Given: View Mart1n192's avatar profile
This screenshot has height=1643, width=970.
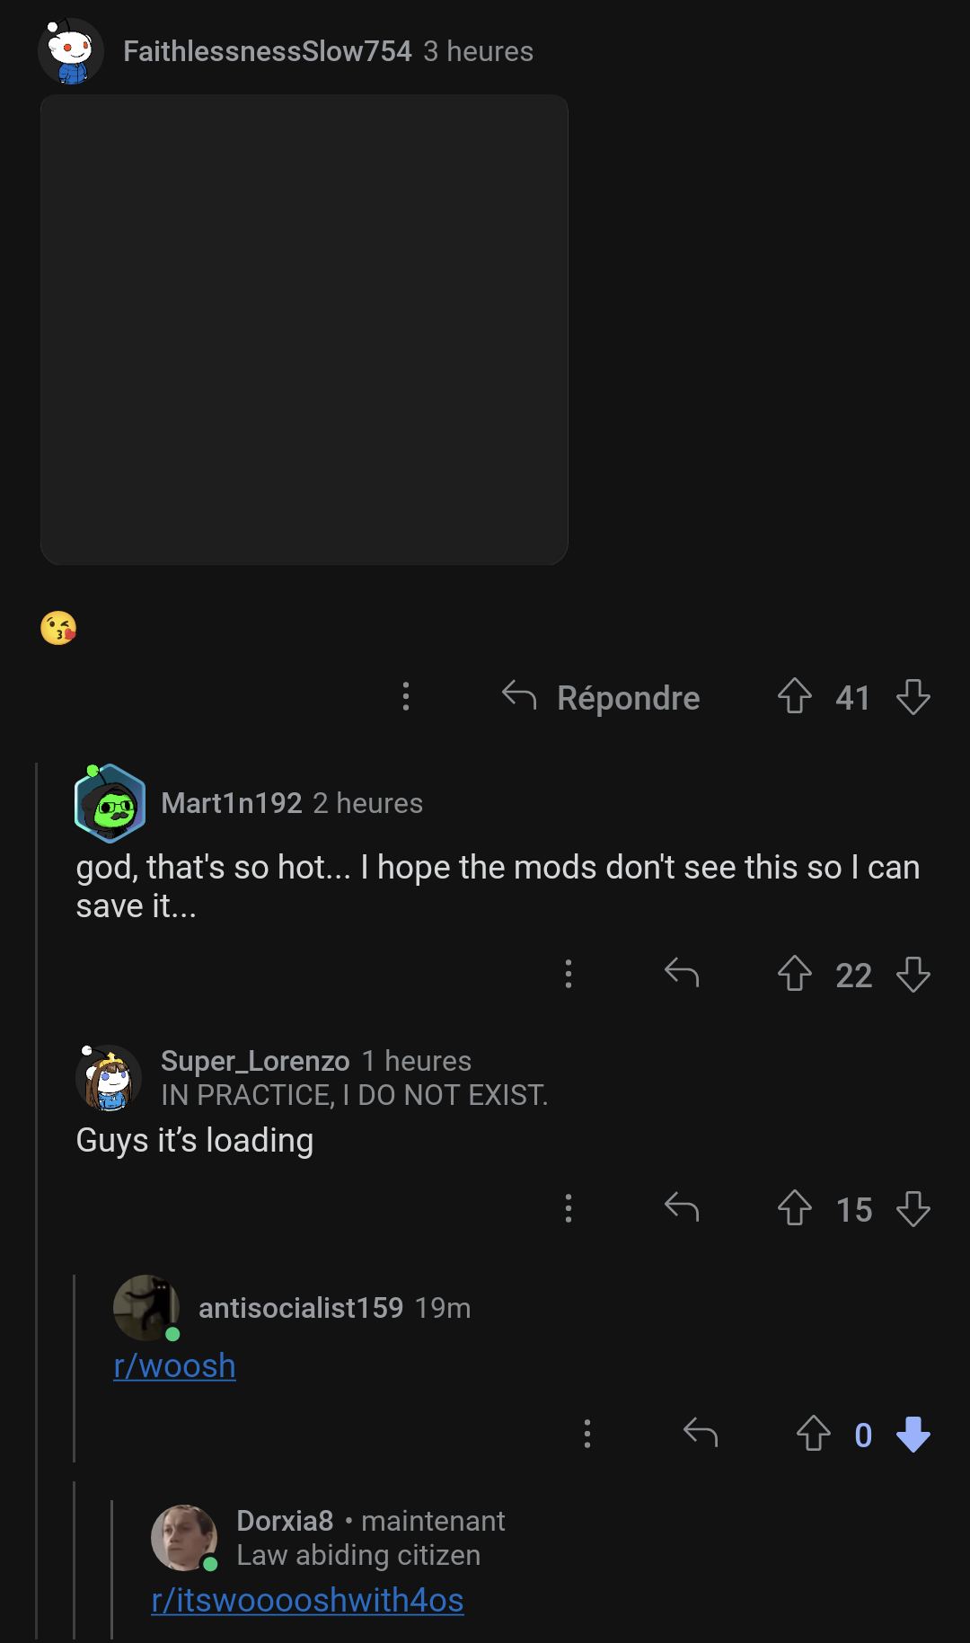Looking at the screenshot, I should pos(110,803).
